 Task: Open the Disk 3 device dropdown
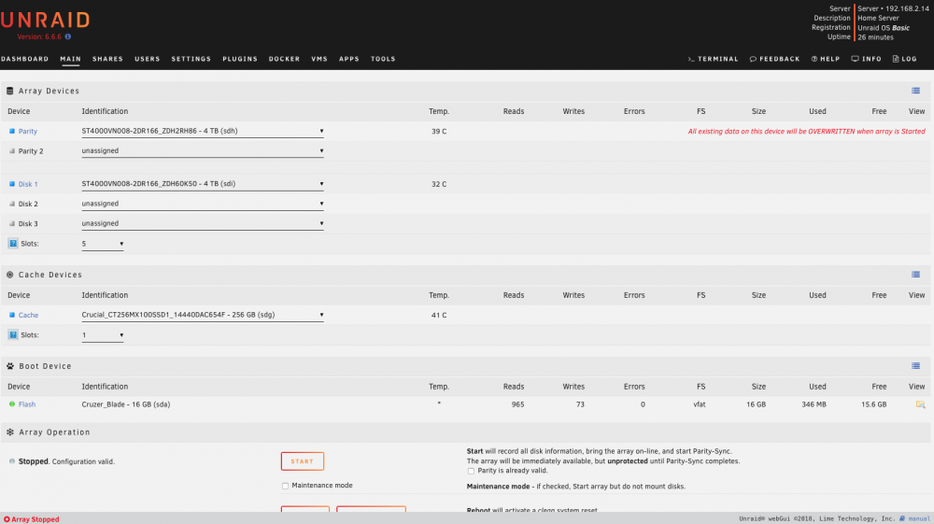tap(203, 224)
